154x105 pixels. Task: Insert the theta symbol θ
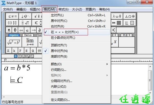15,30
